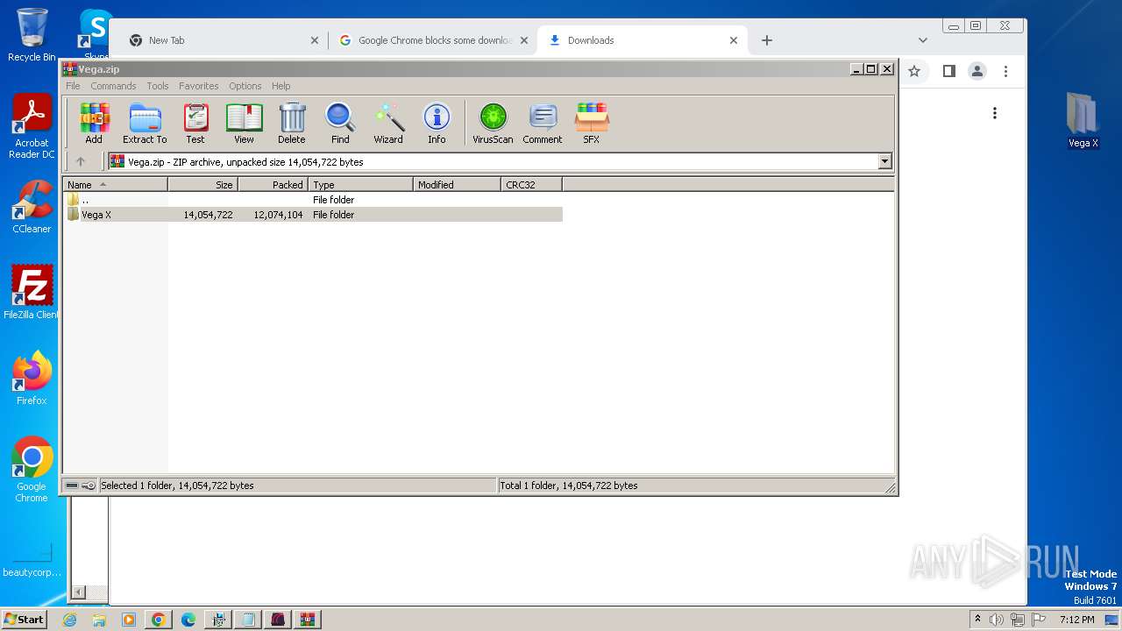Viewport: 1122px width, 631px height.
Task: Sort the file list by Type column
Action: [x=360, y=185]
